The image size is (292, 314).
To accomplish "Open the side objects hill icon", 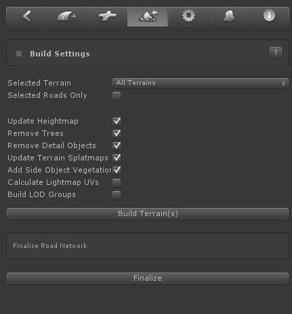I will pyautogui.click(x=228, y=16).
